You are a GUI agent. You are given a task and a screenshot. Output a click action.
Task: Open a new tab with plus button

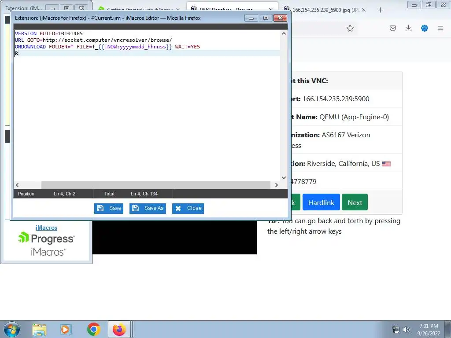pos(380,10)
